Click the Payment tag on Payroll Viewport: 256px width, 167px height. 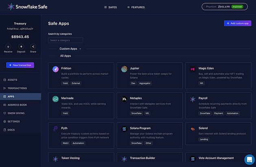219,113
